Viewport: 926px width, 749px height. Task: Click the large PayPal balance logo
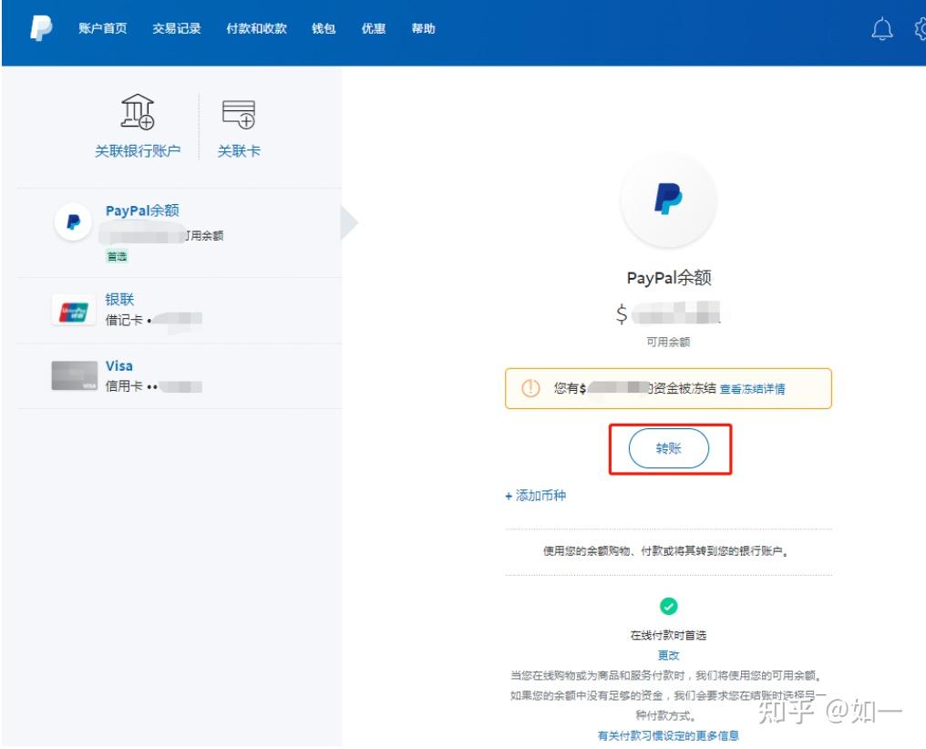pyautogui.click(x=668, y=200)
